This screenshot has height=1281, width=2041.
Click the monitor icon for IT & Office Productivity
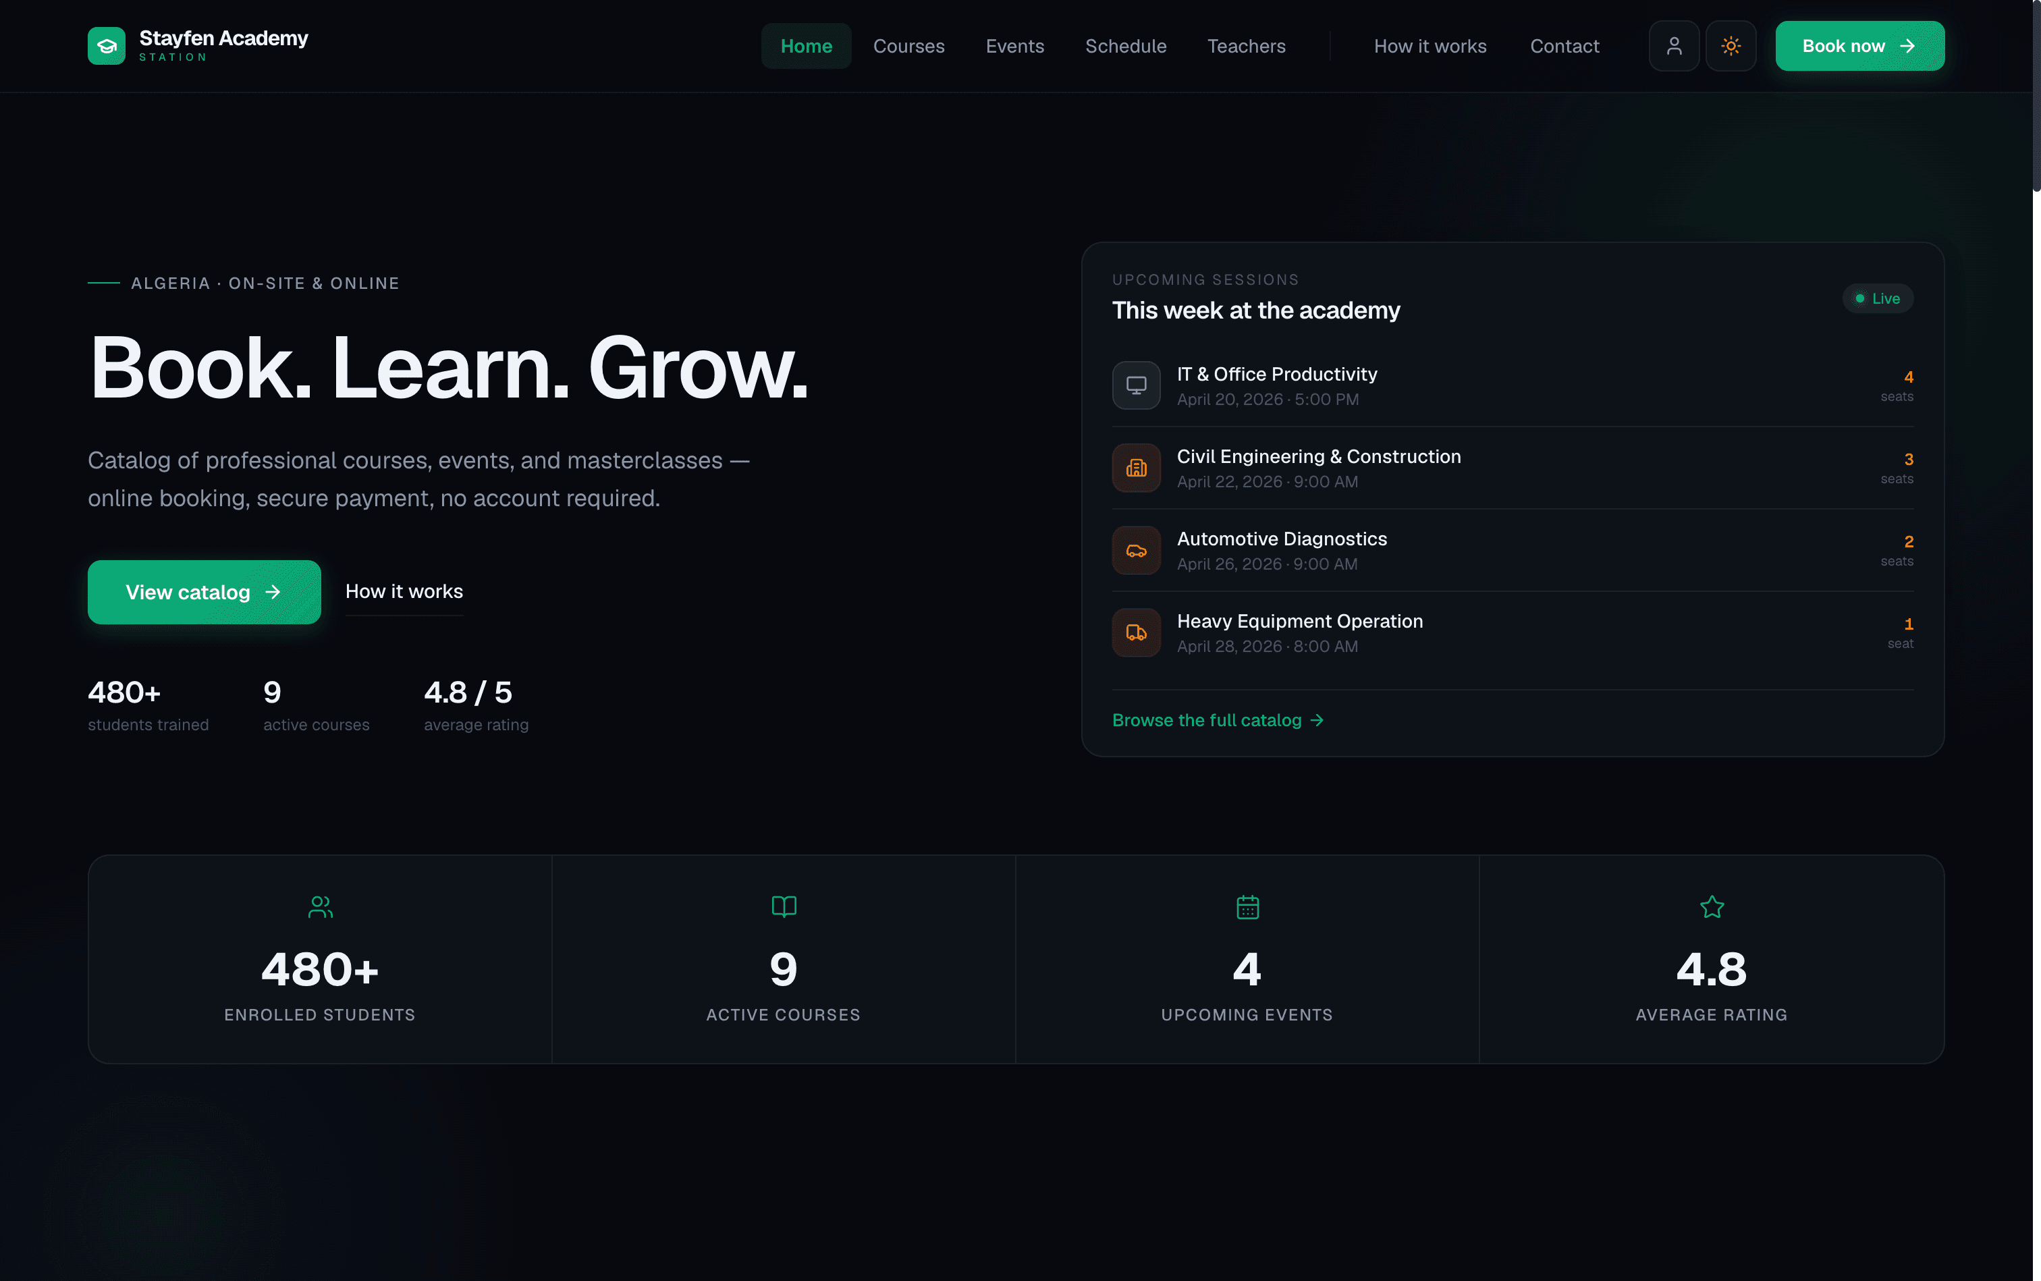click(1136, 385)
